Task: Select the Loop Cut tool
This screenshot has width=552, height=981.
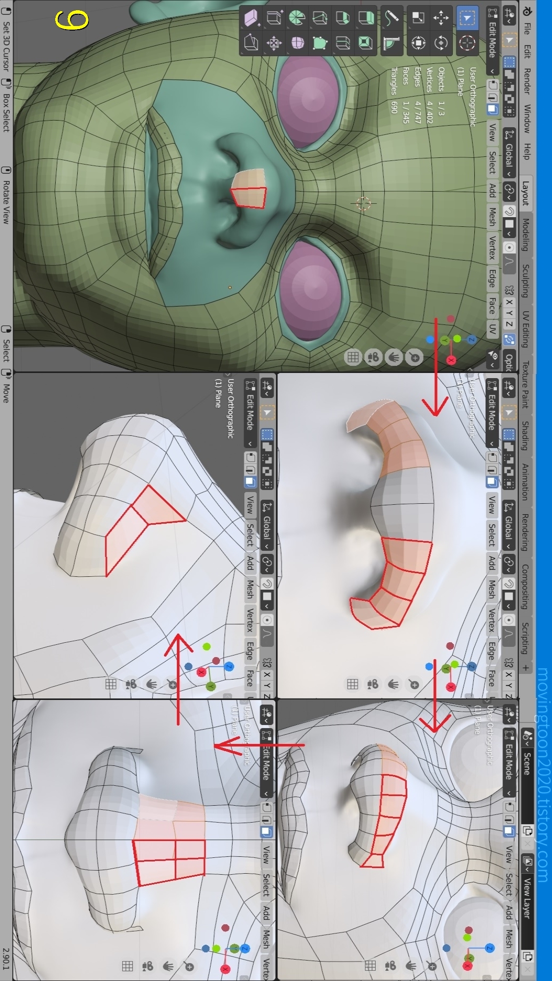Action: (x=343, y=43)
